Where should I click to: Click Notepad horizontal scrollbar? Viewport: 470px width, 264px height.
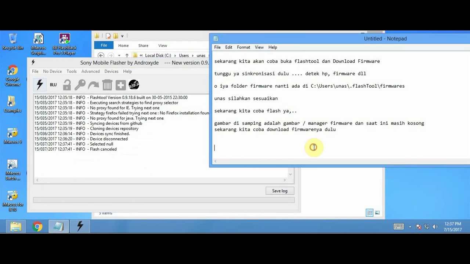coord(341,161)
